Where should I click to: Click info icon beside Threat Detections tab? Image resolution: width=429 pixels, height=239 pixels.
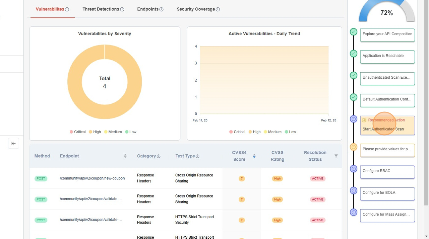[122, 9]
